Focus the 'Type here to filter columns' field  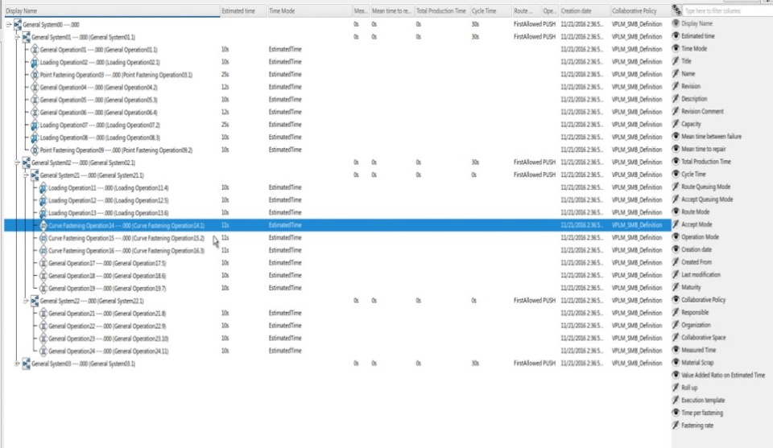[726, 10]
